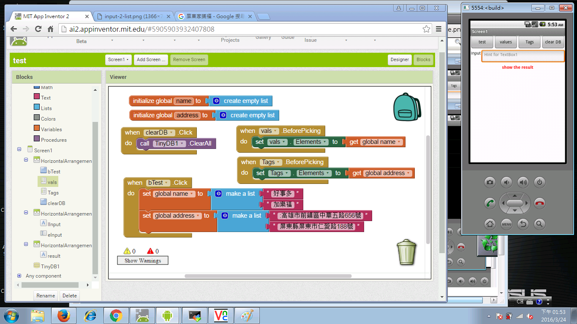Select the TinyDB1 component in the tree
Viewport: 577px width, 324px height.
(x=50, y=267)
